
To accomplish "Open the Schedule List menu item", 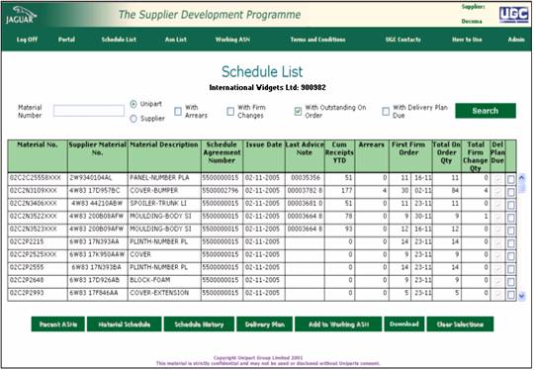I will [x=119, y=40].
